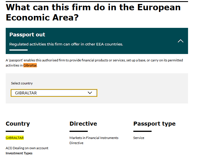
Task: Click 'Regulated activities this firm can offer' subtitle
Action: coord(66,44)
